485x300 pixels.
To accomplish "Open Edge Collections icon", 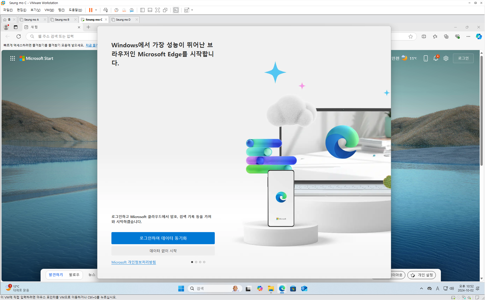I will coord(446,36).
